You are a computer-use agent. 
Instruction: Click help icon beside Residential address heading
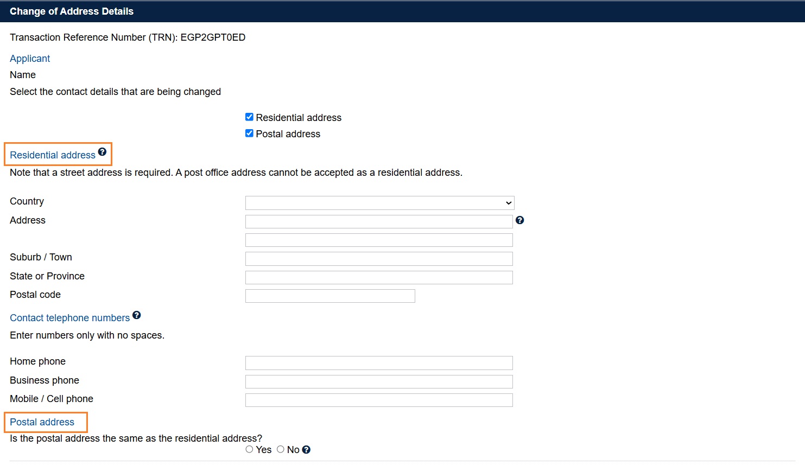coord(102,152)
